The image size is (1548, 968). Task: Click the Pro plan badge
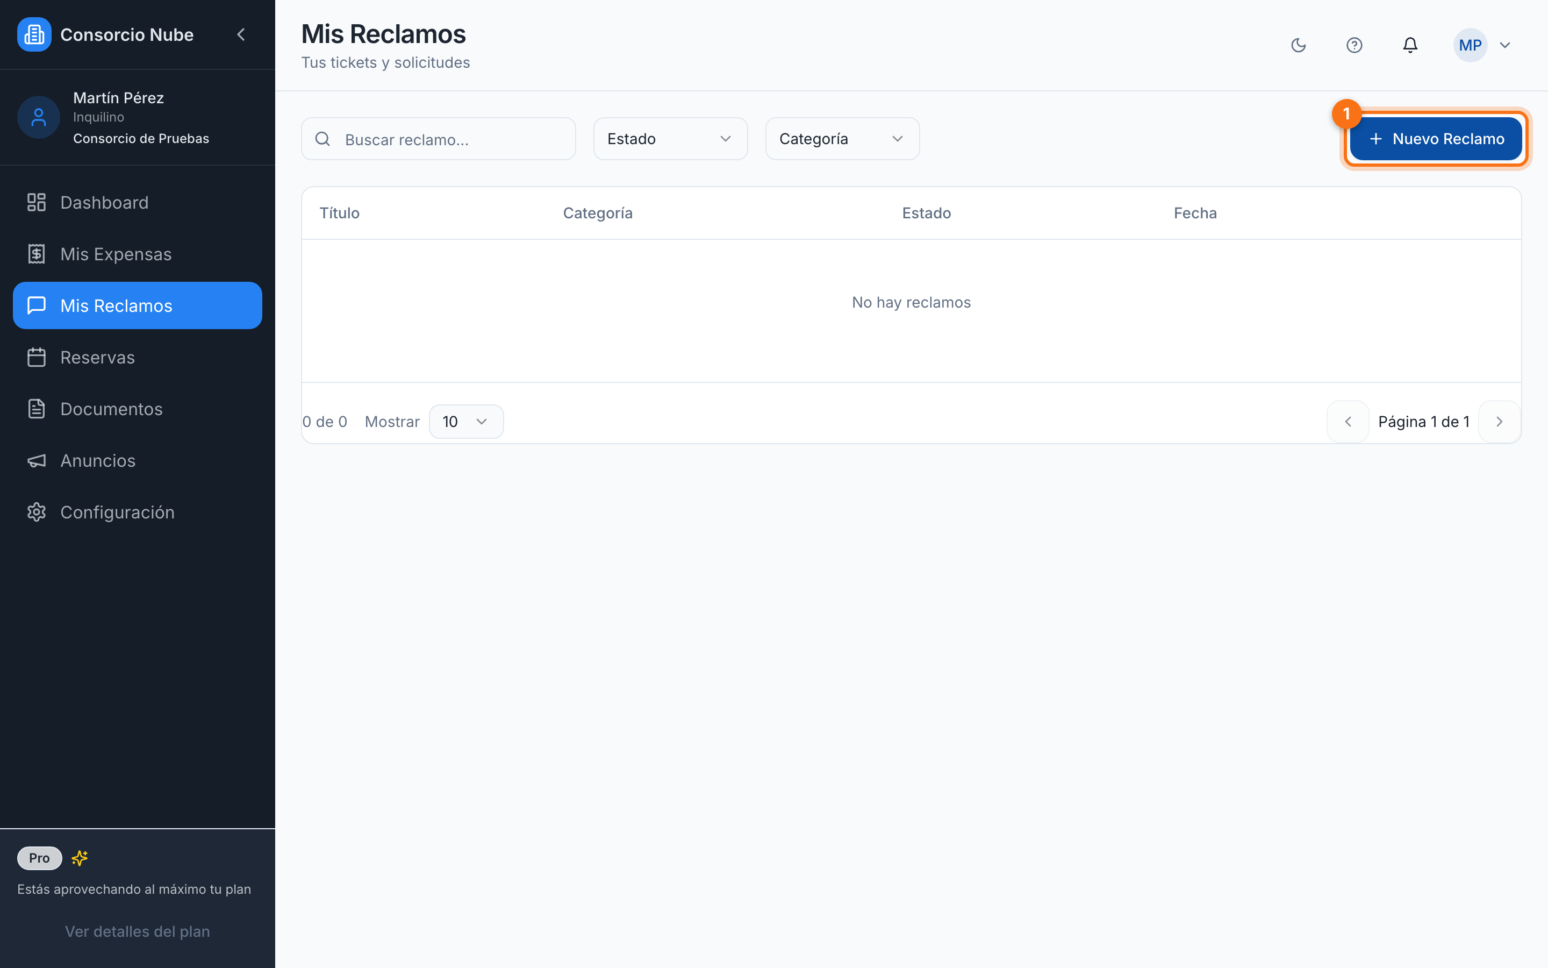coord(40,858)
